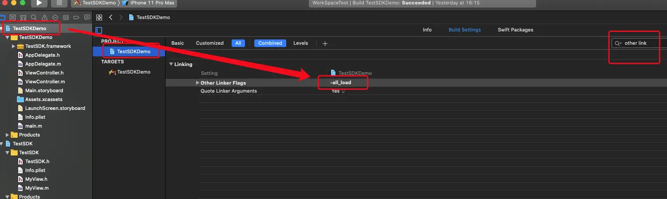The height and width of the screenshot is (199, 667).
Task: Open Assets.xcassets catalog
Action: click(x=43, y=99)
